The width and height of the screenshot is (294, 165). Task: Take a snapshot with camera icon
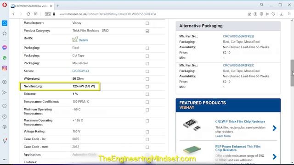click(x=255, y=14)
